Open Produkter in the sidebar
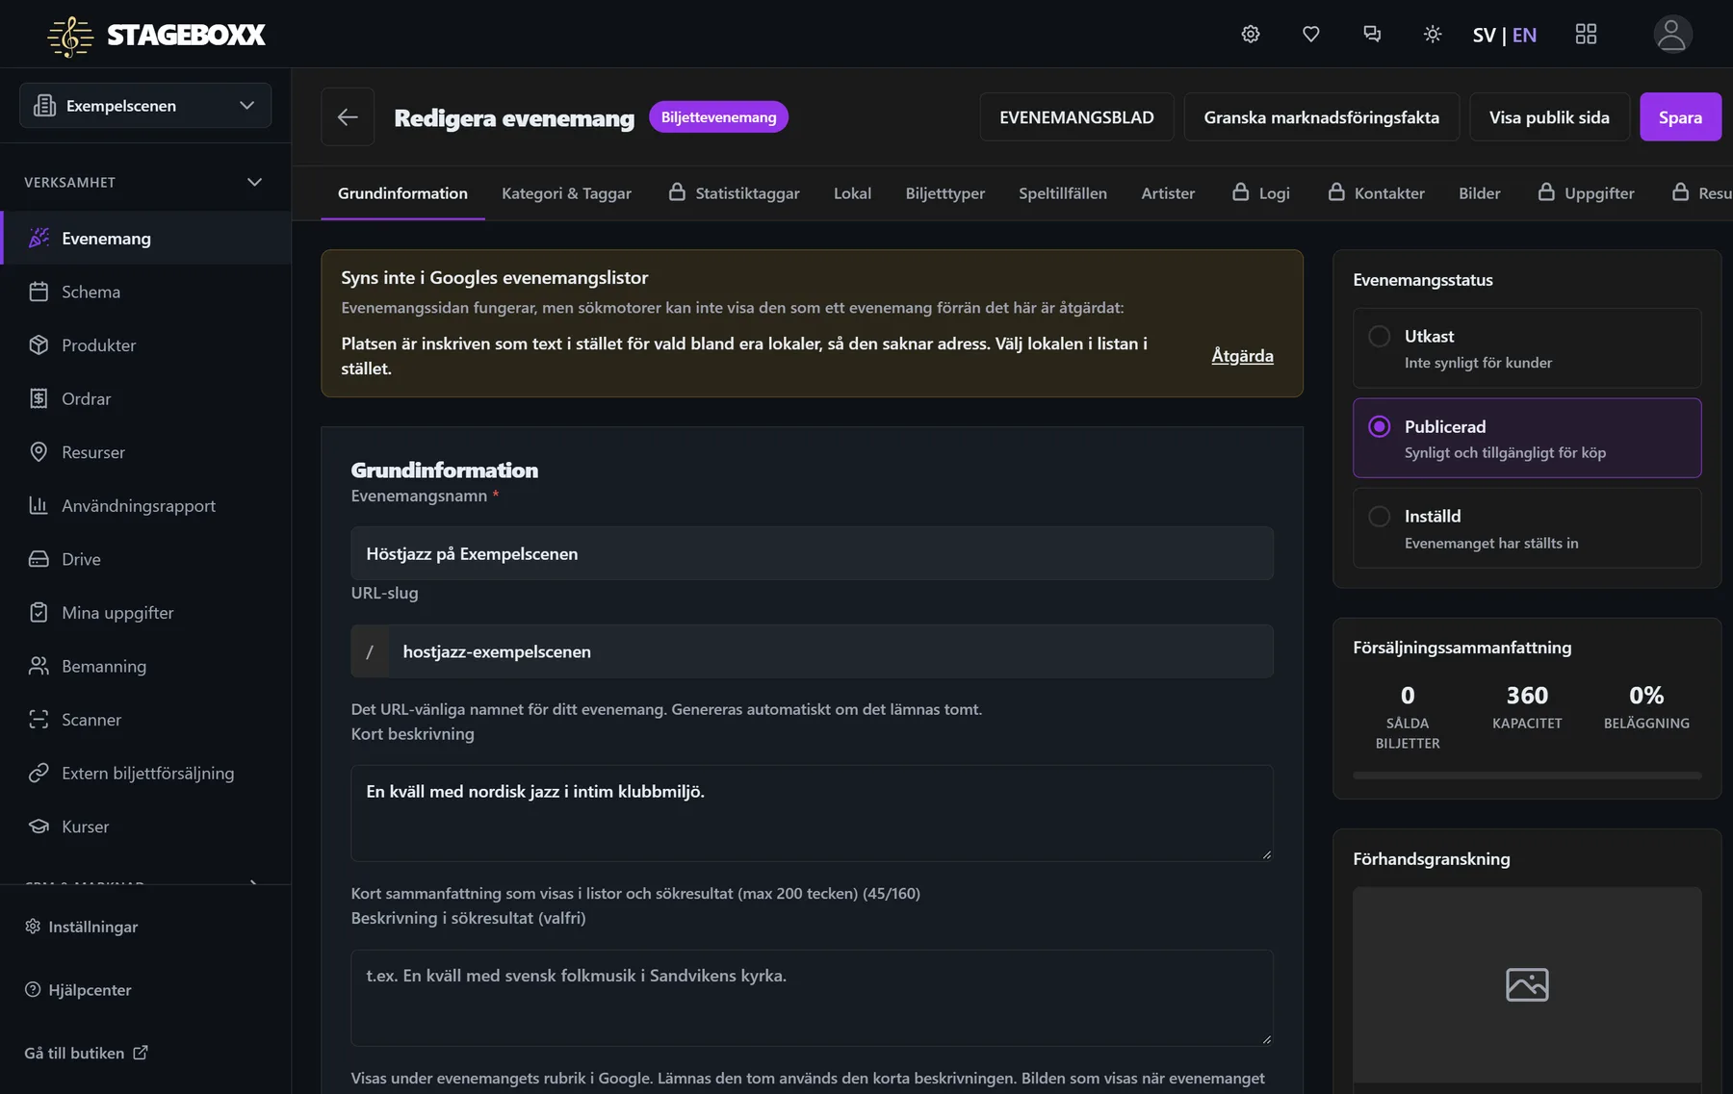 click(x=145, y=345)
